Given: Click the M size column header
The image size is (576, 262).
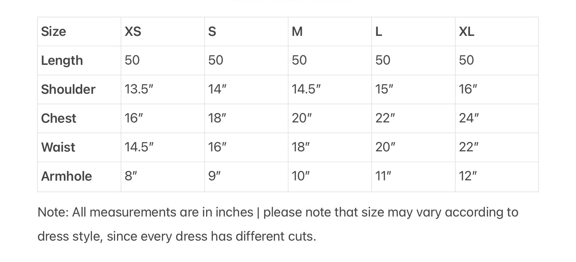Looking at the screenshot, I should 297,31.
